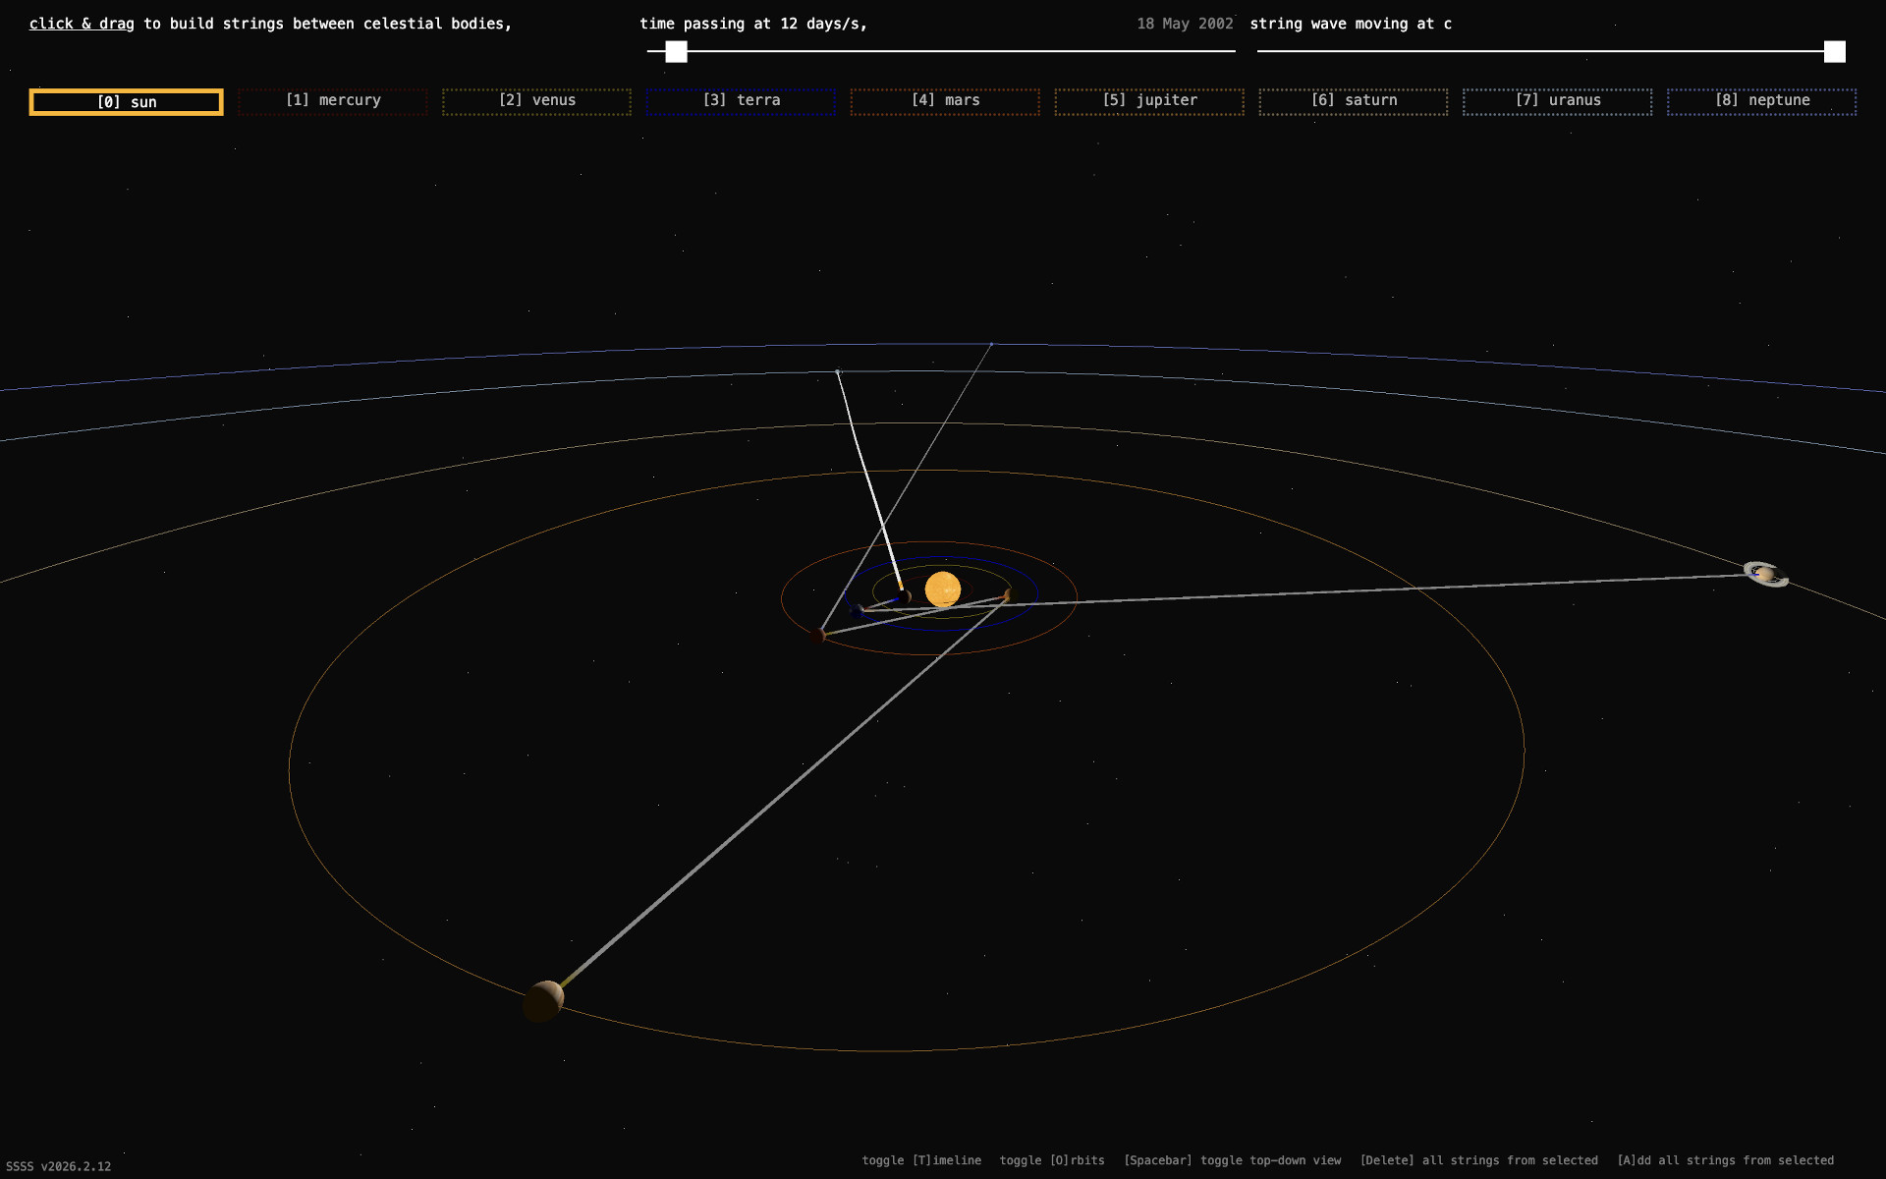1886x1179 pixels.
Task: Select the [2] venus body button
Action: (536, 101)
